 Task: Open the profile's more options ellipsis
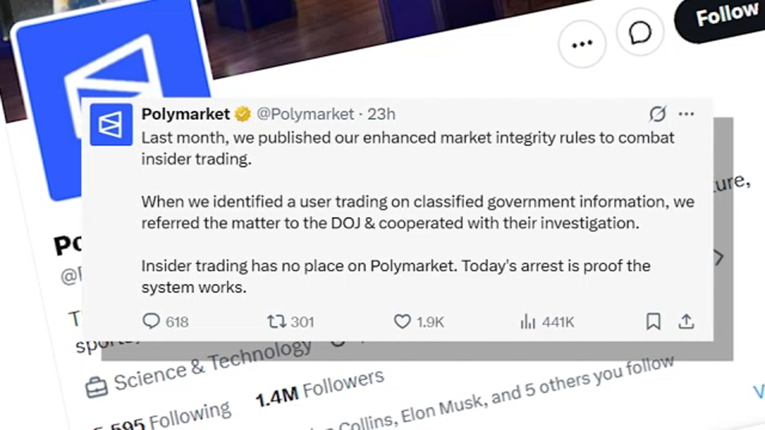click(582, 44)
